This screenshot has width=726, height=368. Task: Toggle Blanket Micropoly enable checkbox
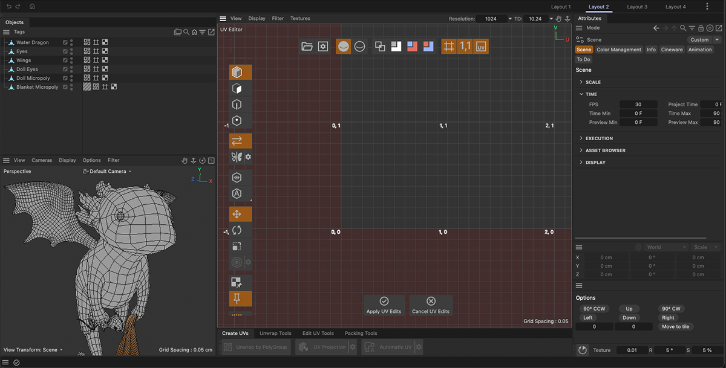point(65,87)
